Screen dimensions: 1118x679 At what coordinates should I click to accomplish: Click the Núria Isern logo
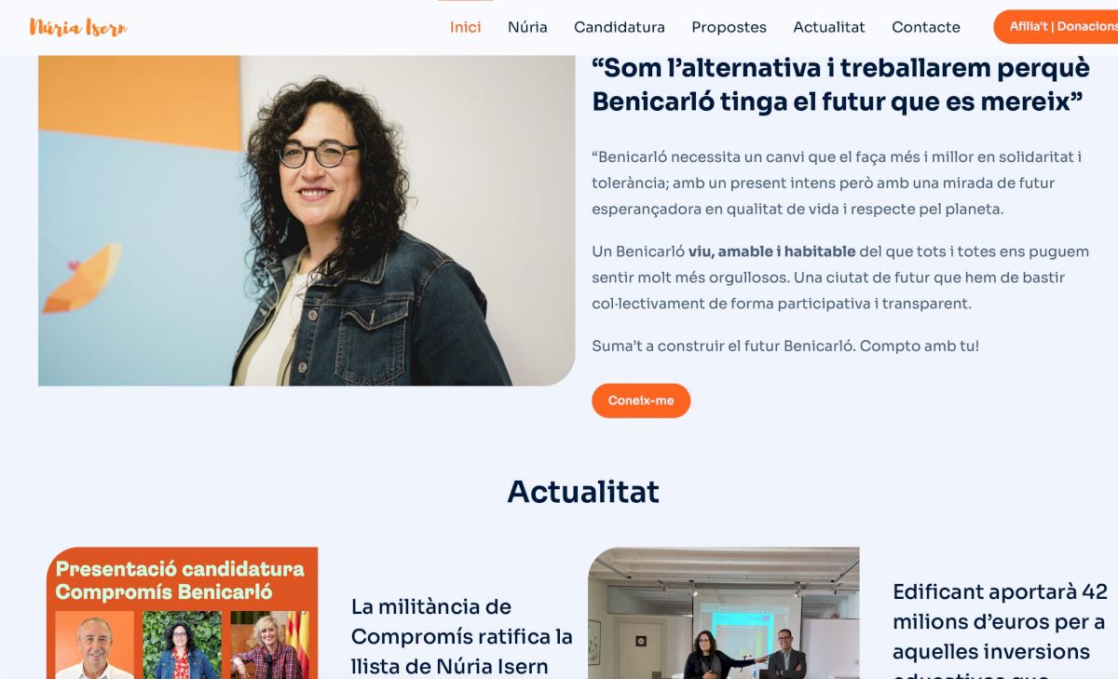[x=78, y=27]
